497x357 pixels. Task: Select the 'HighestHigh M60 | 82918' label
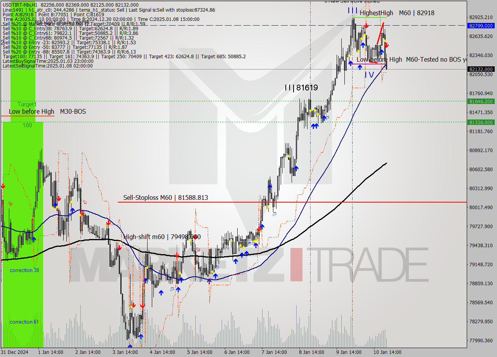(397, 13)
